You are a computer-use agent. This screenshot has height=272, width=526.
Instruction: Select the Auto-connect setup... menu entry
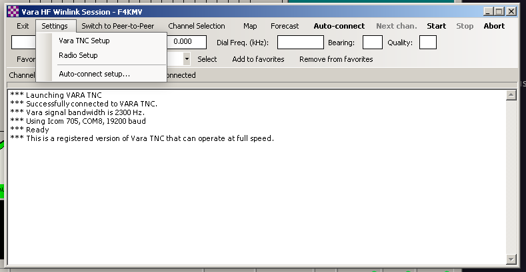(94, 74)
